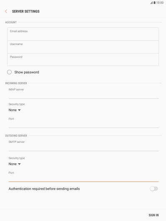Tap the battery status icon
Image resolution: width=166 pixels, height=221 pixels.
[154, 2]
